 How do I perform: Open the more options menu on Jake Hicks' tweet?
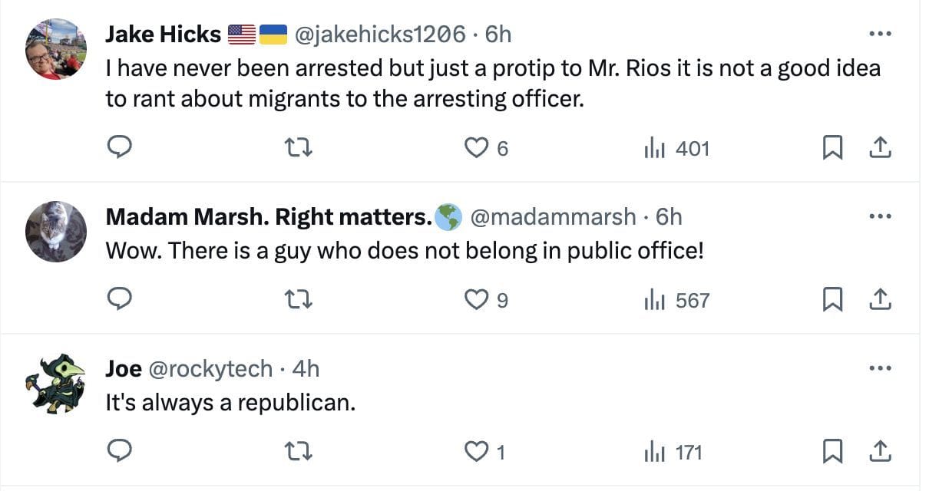click(880, 33)
